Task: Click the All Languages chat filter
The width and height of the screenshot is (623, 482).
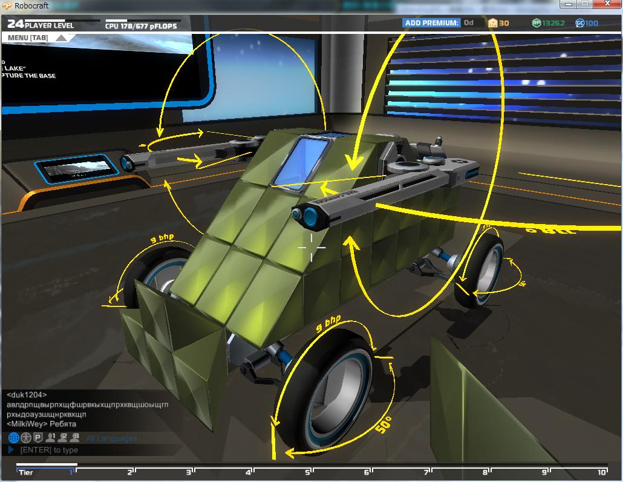Action: click(x=112, y=438)
